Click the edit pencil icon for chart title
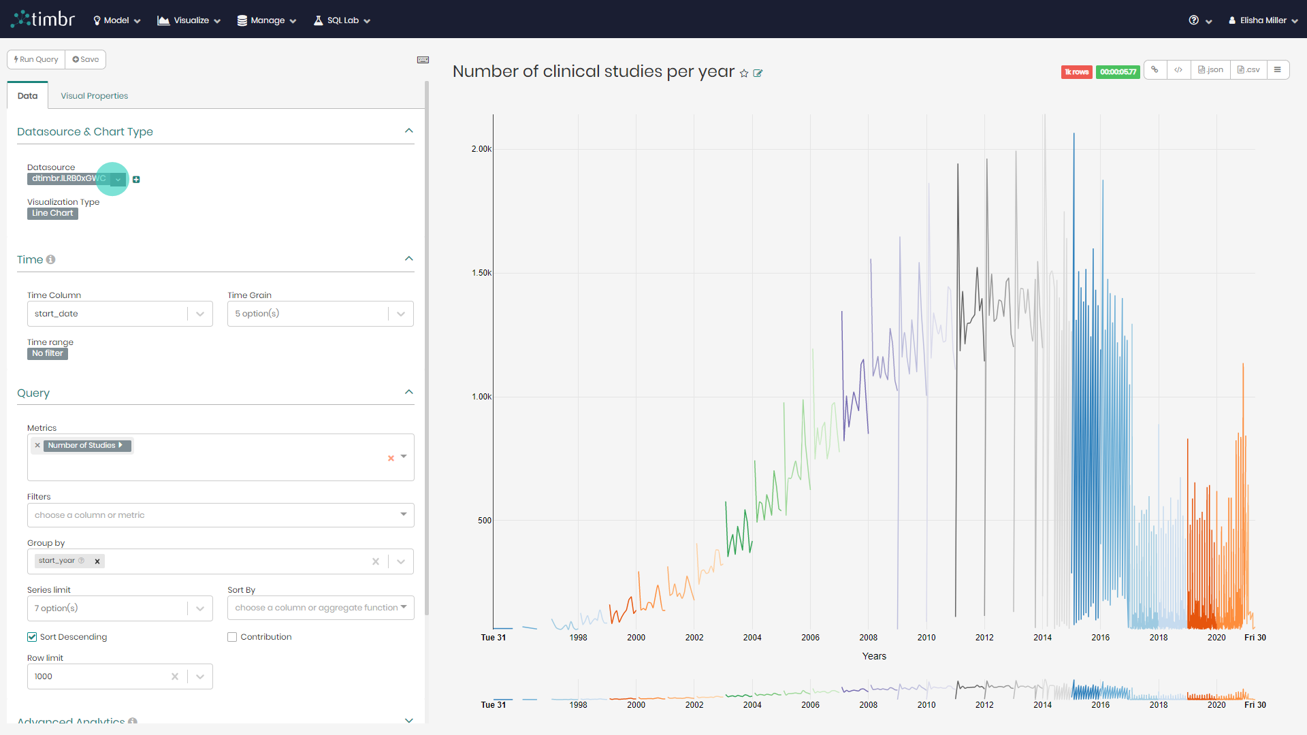Screen dimensions: 1307x735 click(760, 71)
